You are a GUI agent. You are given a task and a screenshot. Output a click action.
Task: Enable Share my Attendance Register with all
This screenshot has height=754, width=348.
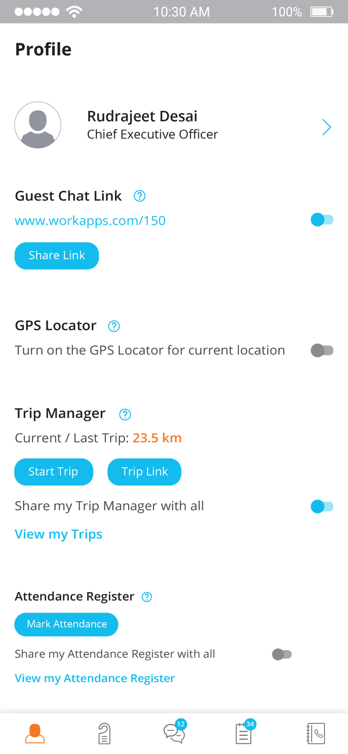(x=282, y=654)
